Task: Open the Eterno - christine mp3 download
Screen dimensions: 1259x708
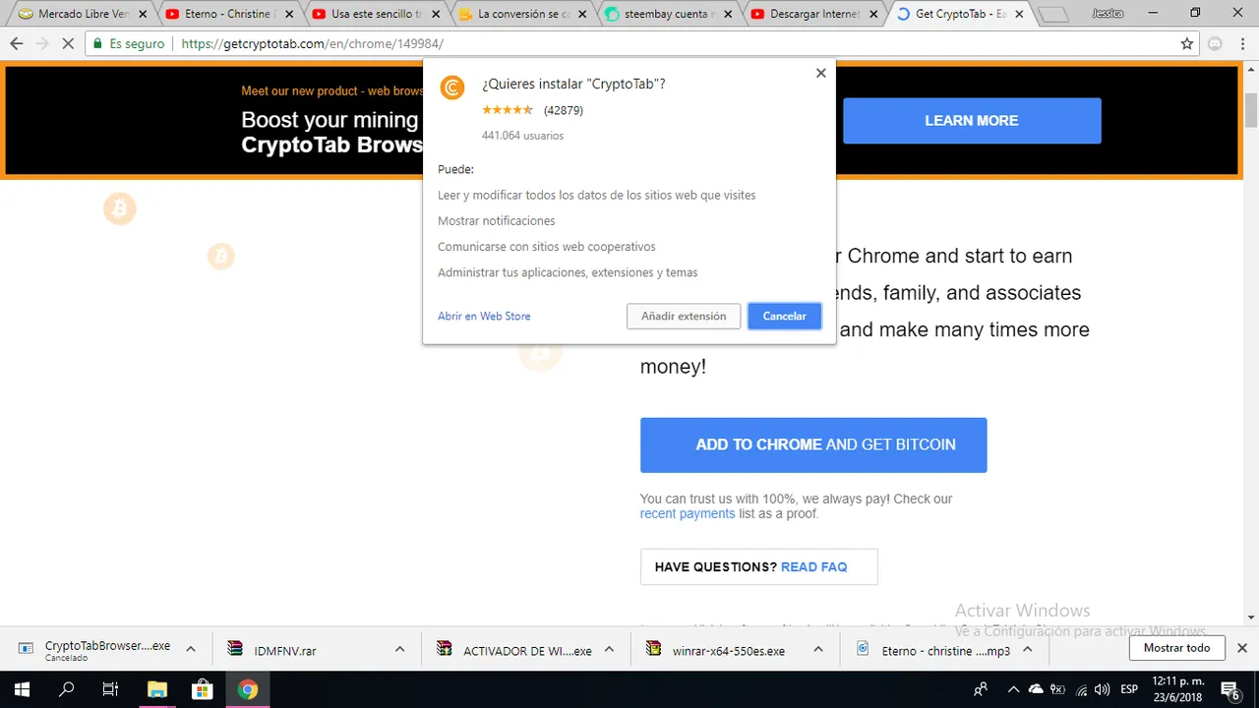Action: (945, 650)
